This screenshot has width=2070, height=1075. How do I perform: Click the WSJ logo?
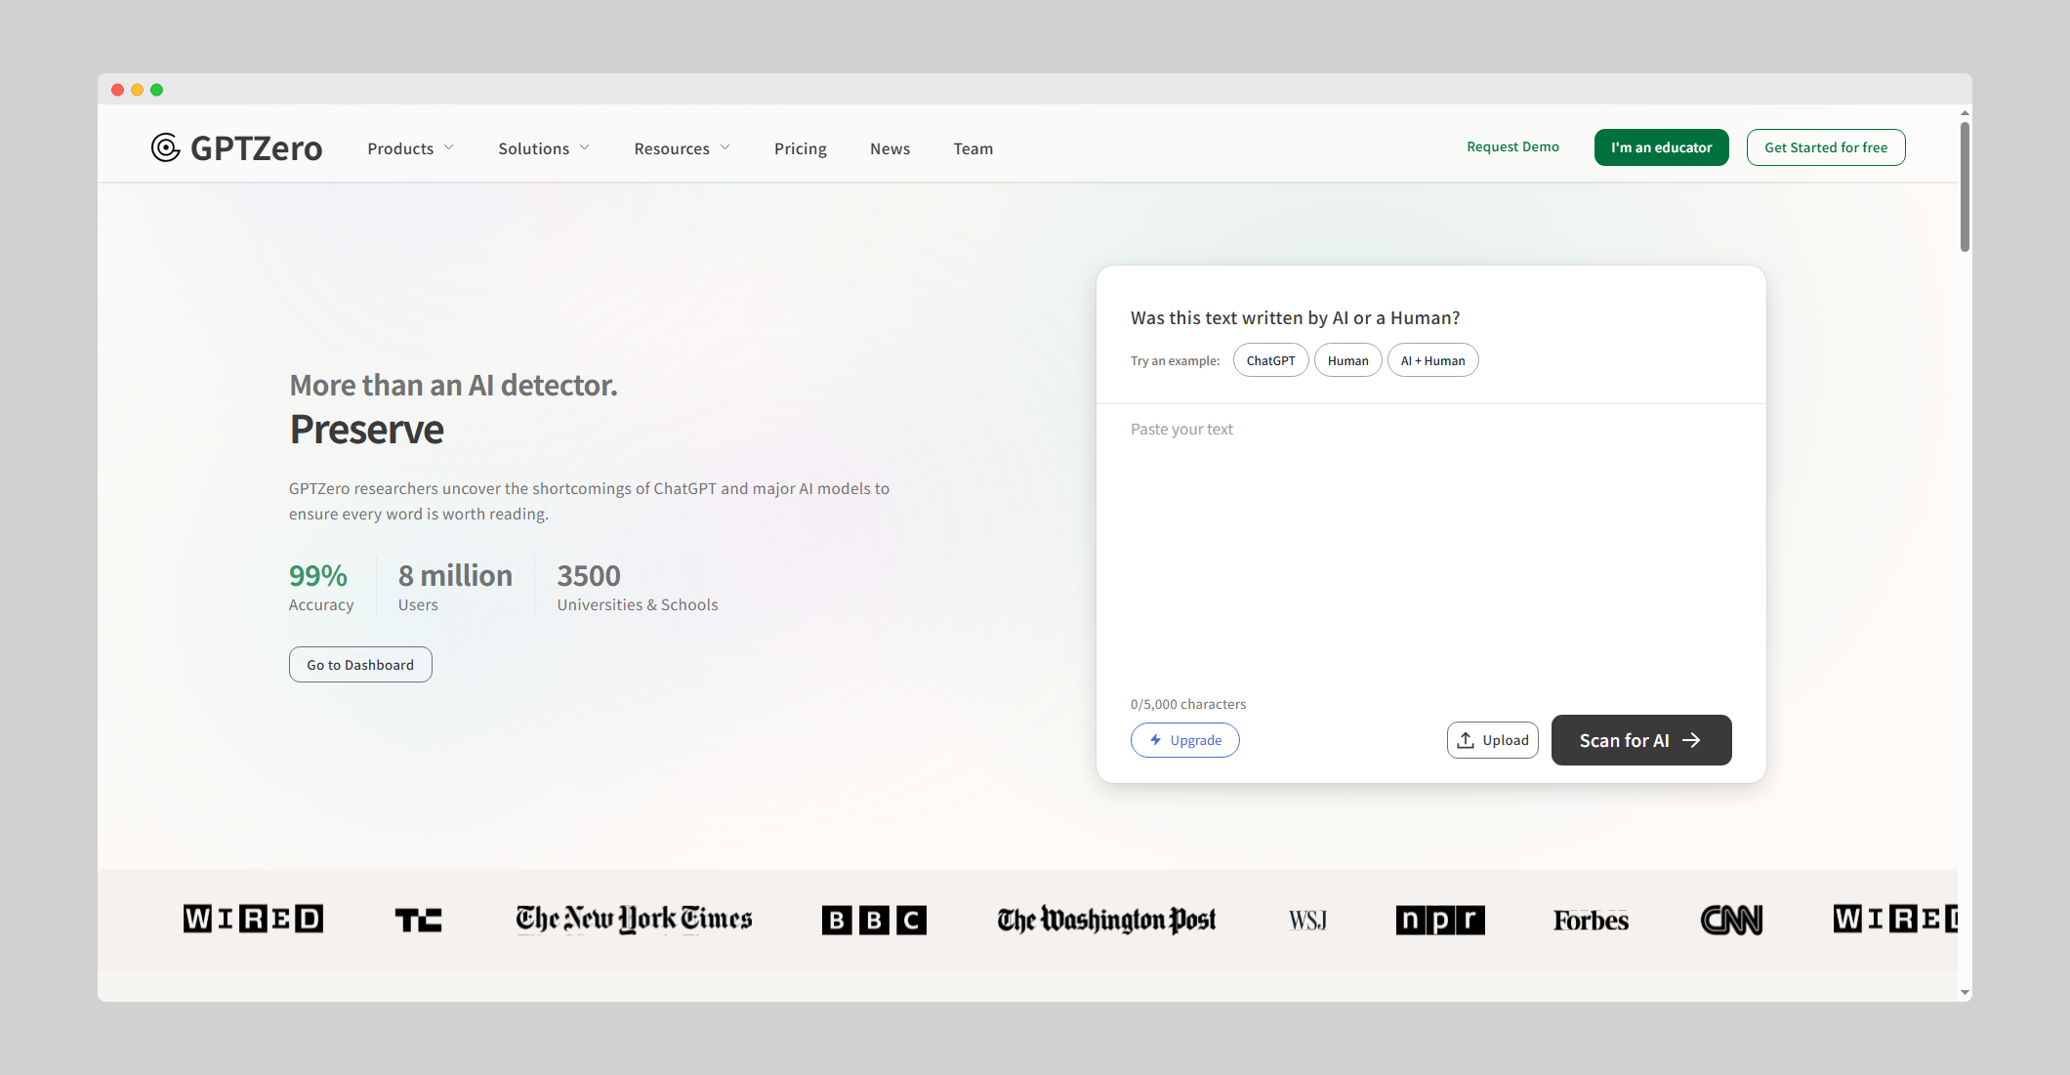coord(1307,921)
